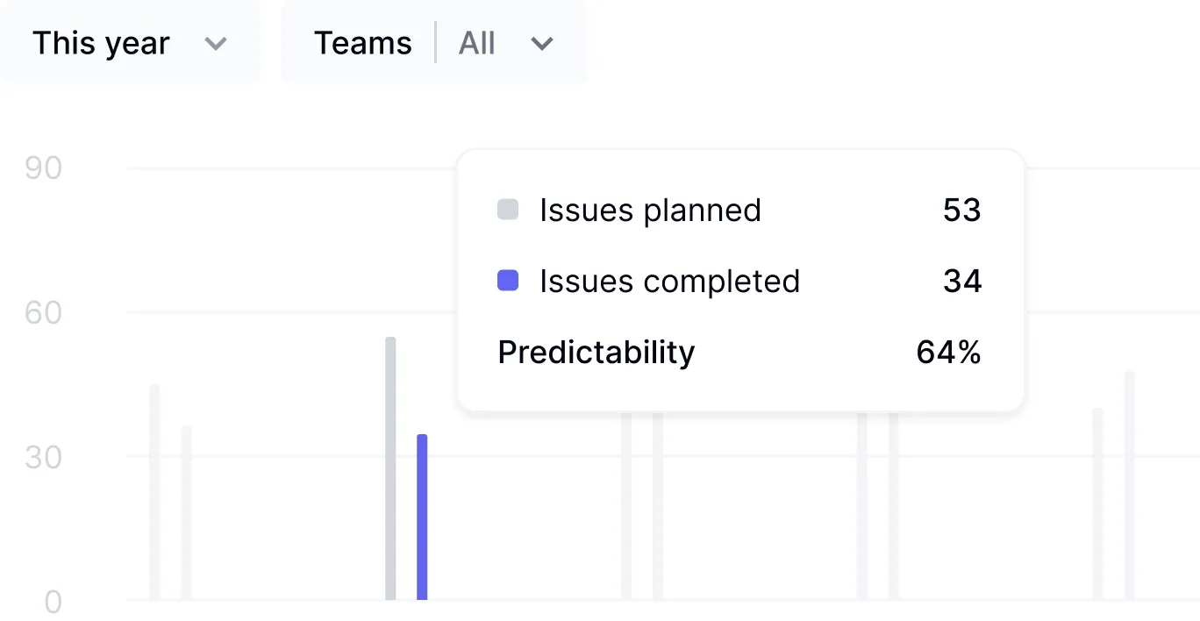The width and height of the screenshot is (1200, 621).
Task: Click the Predictability row in tooltip
Action: point(739,352)
